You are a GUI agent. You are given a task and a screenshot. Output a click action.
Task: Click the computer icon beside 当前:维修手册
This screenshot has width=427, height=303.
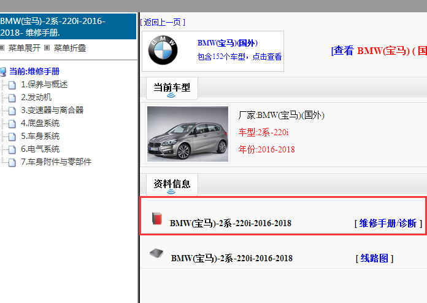pos(3,72)
